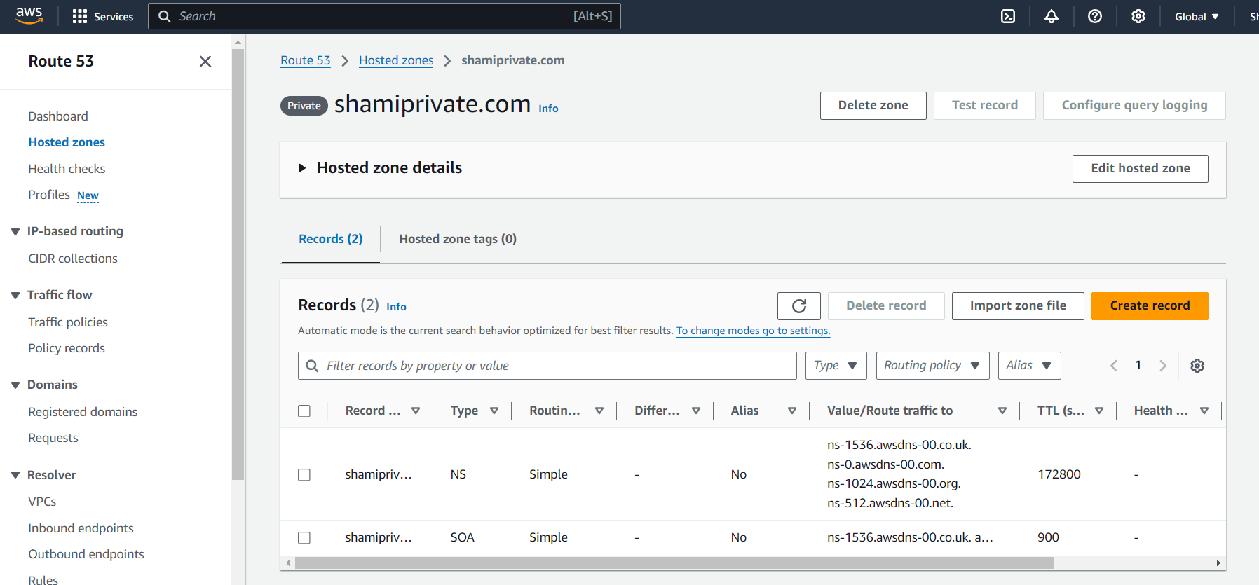Select the SOA record checkbox
Image resolution: width=1259 pixels, height=585 pixels.
click(304, 538)
